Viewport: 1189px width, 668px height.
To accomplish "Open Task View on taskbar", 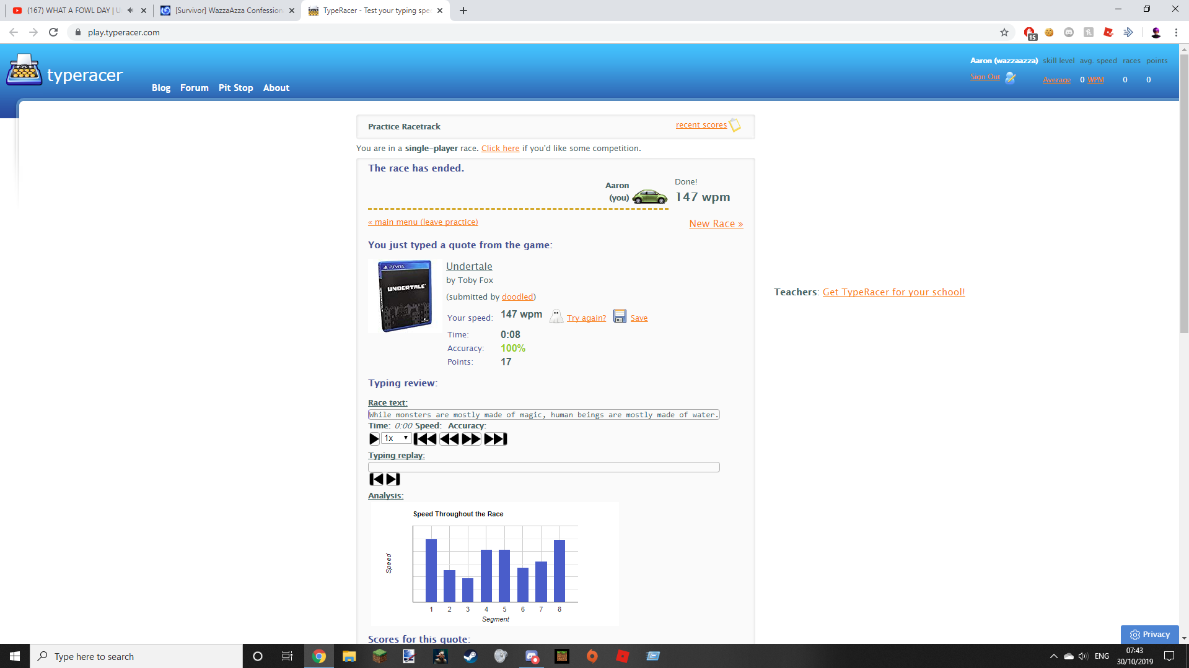I will 287,656.
